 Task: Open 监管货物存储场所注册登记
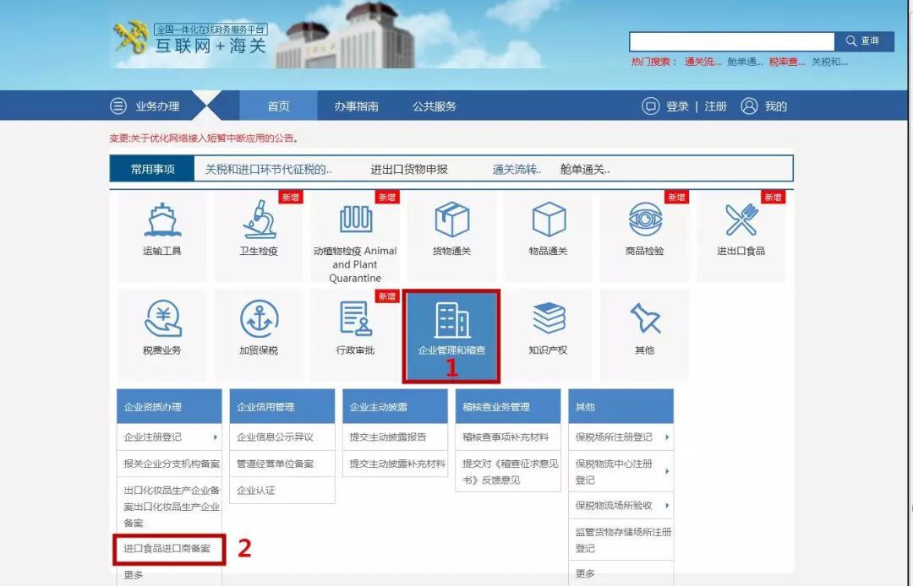tap(624, 540)
